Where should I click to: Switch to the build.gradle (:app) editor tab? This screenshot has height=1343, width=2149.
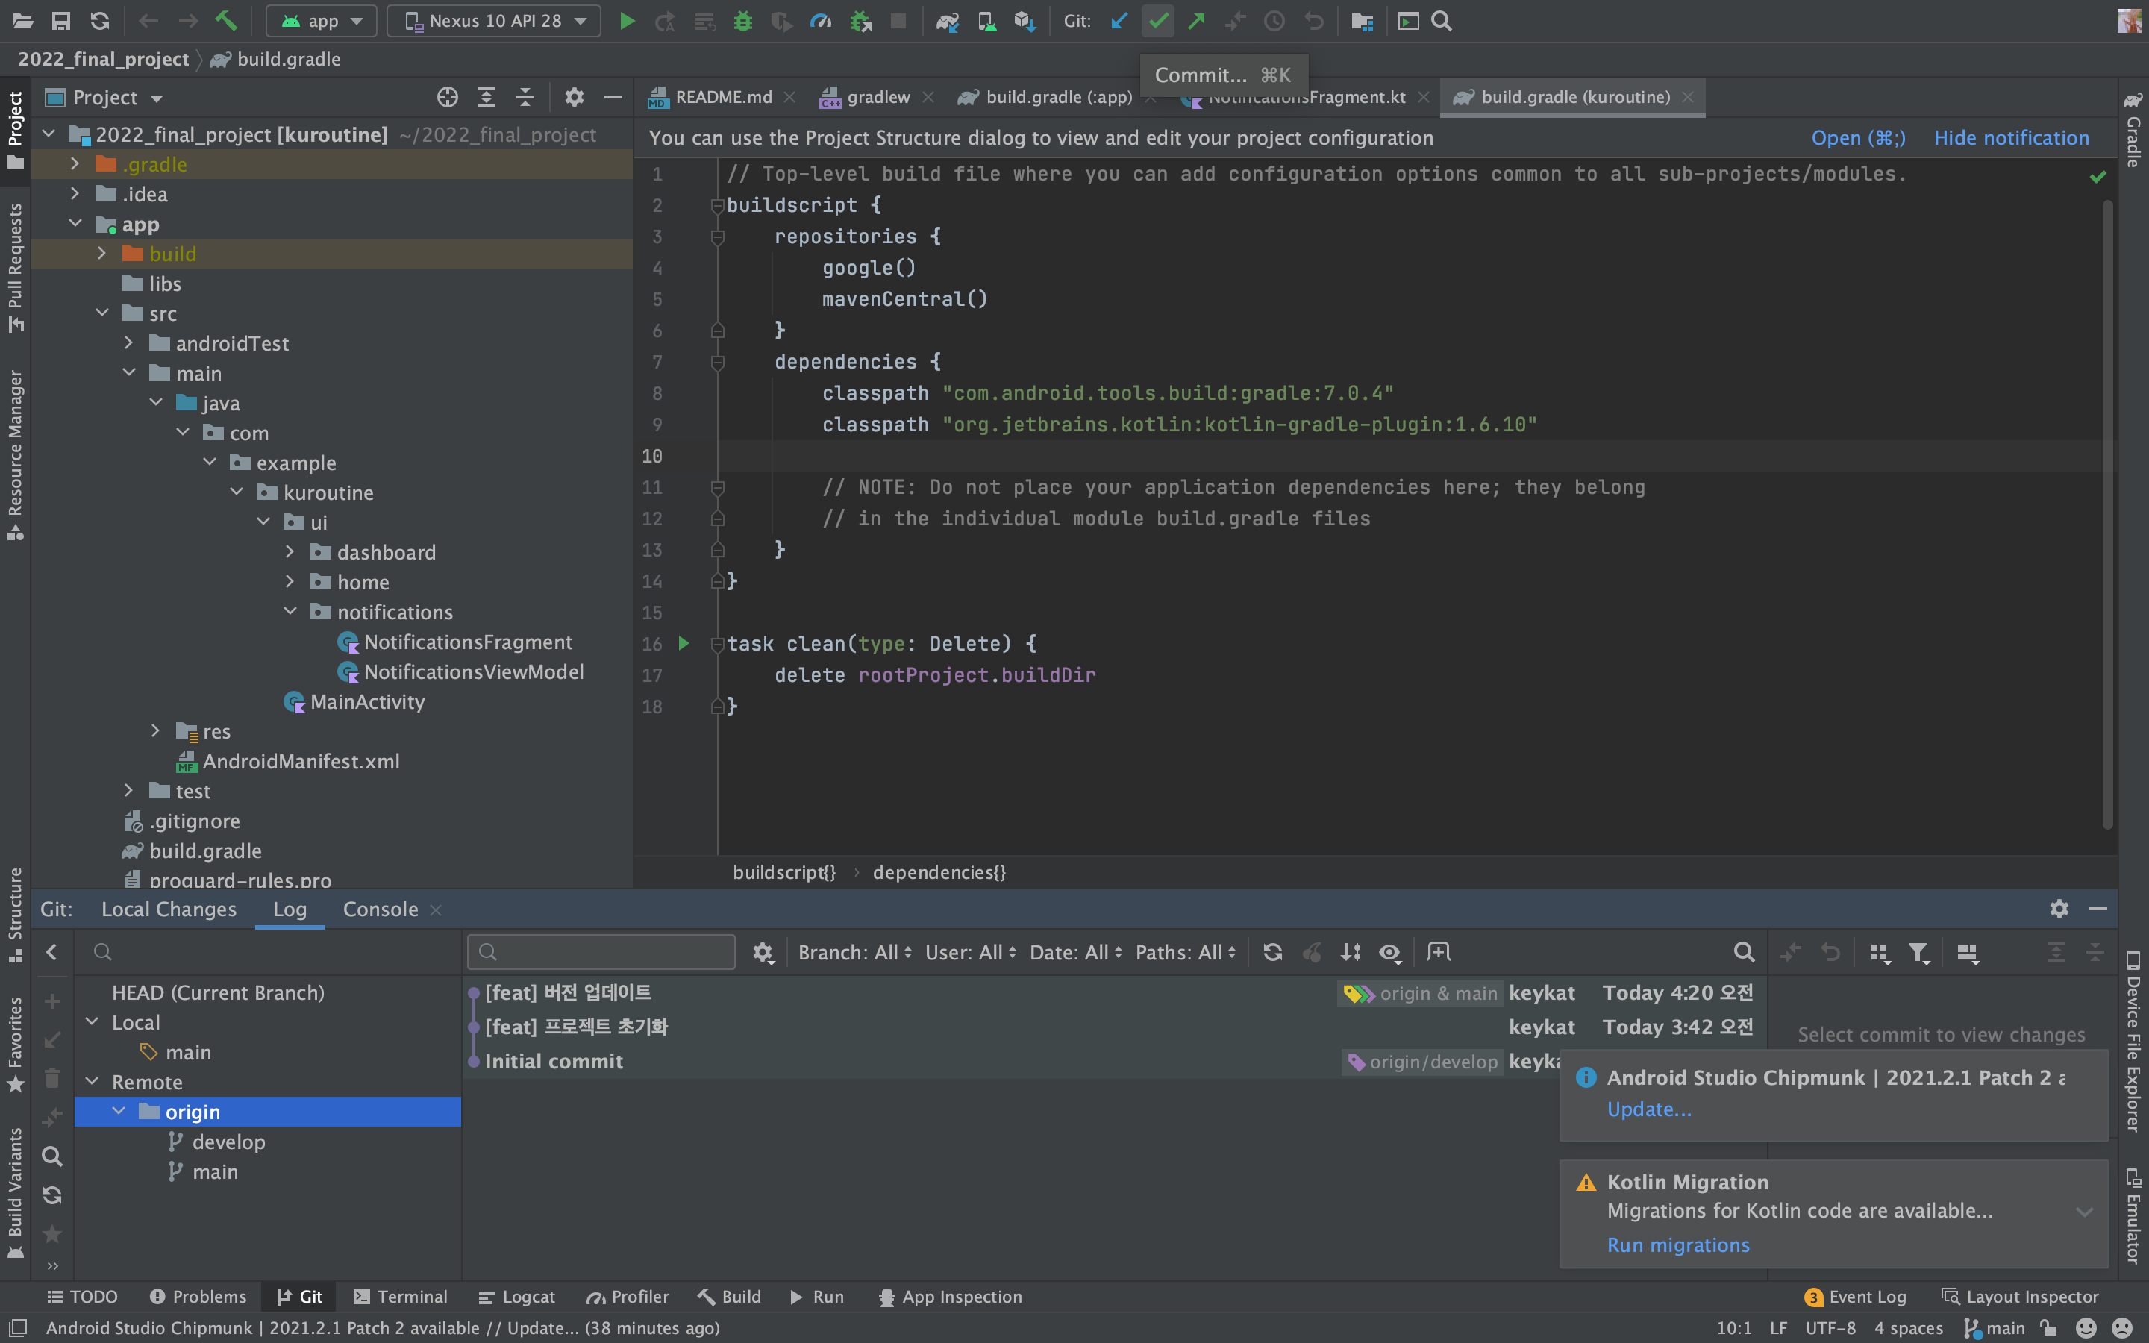pos(1057,97)
